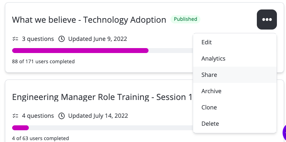The width and height of the screenshot is (286, 142).
Task: Click the 4 of 63 users completed text
Action: point(41,138)
